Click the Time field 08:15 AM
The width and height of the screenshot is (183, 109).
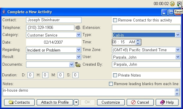click(124, 42)
